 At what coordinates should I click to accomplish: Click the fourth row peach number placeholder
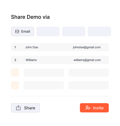tap(15, 85)
